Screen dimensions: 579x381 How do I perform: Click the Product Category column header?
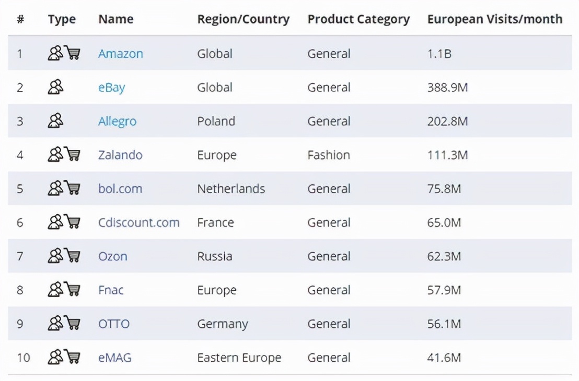[358, 19]
